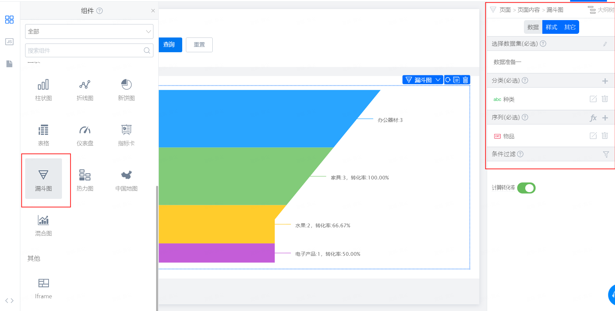
Task: Edit the 物品 series field
Action: click(x=593, y=136)
